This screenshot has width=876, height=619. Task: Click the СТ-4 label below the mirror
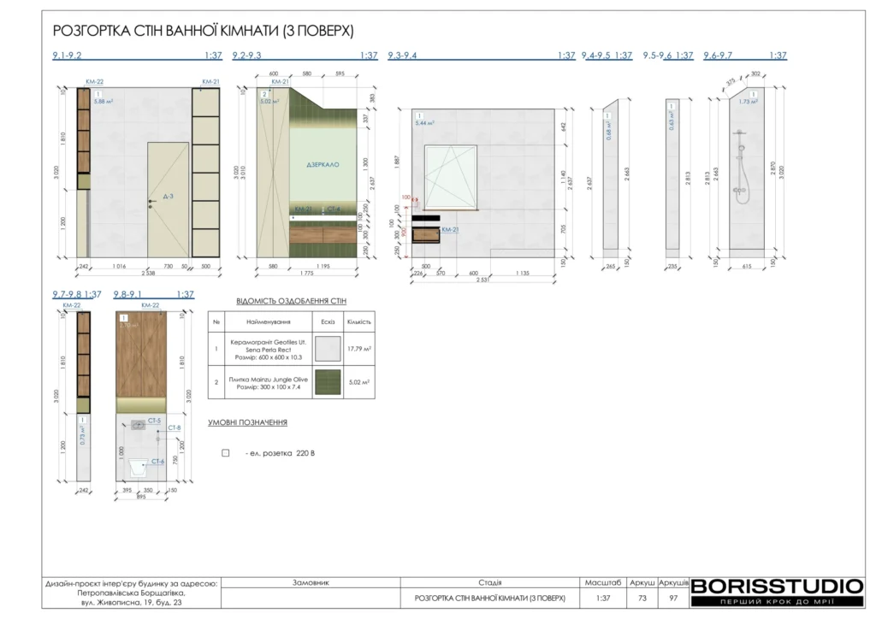(334, 209)
